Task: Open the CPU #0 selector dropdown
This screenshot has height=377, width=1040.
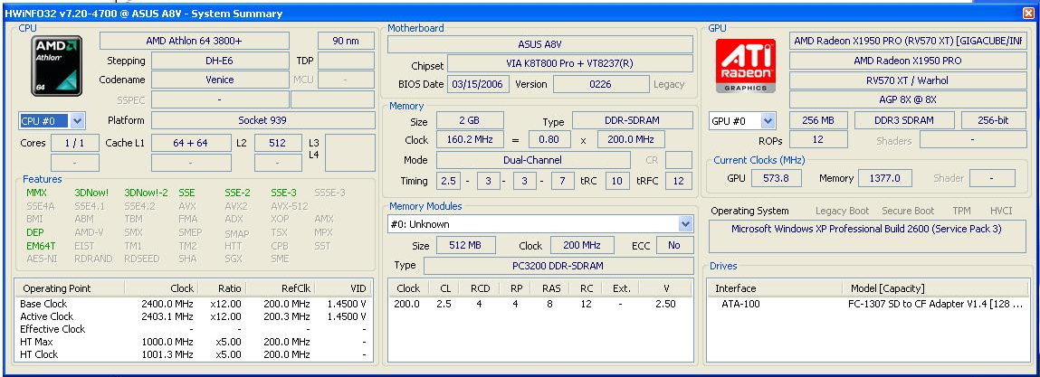Action: (x=78, y=120)
